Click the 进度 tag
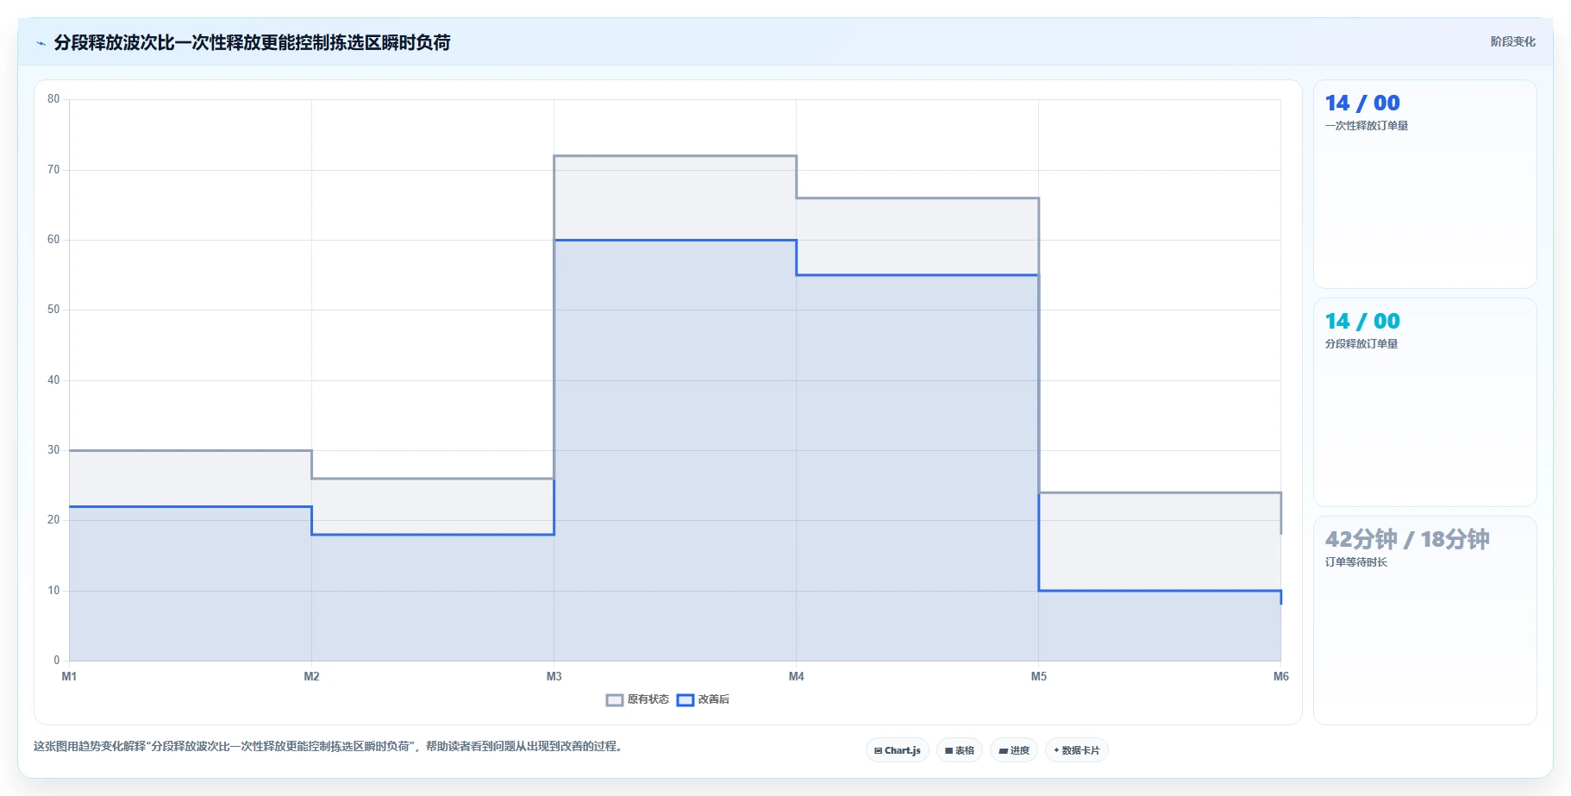1571x796 pixels. [1014, 750]
